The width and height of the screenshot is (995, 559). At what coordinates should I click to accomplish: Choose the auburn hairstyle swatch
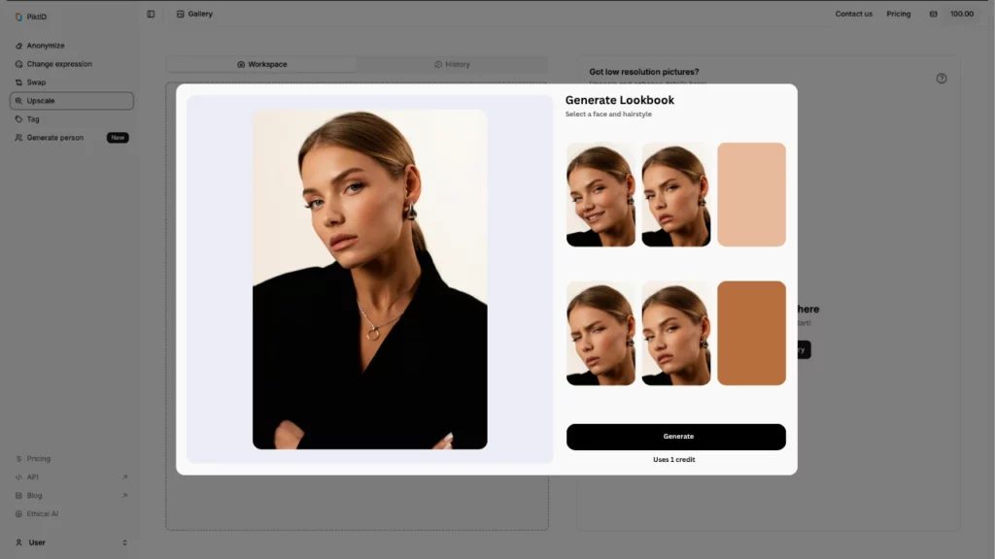(x=751, y=333)
